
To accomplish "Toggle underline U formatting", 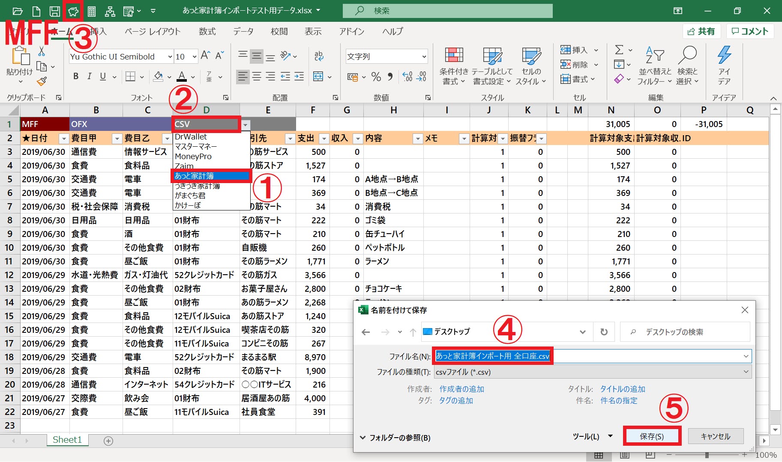I will coord(103,77).
